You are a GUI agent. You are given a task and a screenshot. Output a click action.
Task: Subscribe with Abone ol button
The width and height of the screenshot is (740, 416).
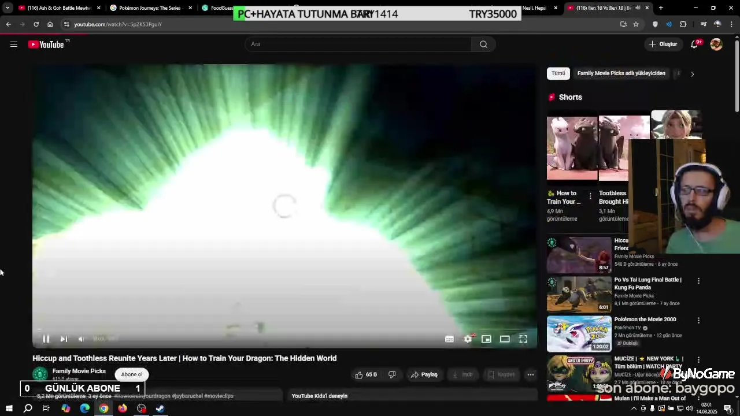[132, 374]
